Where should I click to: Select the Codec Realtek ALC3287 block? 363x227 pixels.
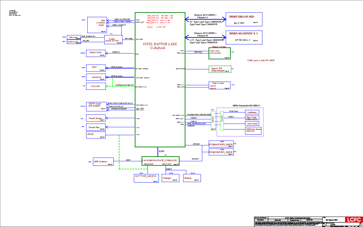113,40
